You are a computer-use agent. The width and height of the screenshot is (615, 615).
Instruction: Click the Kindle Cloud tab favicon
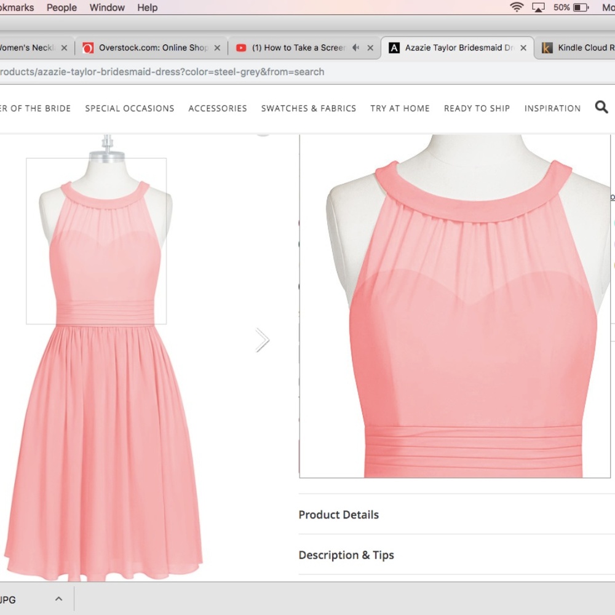(547, 48)
